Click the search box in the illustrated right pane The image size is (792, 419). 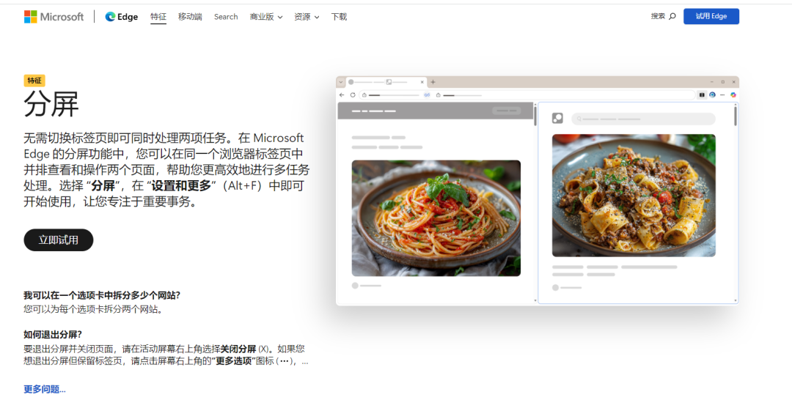[644, 119]
